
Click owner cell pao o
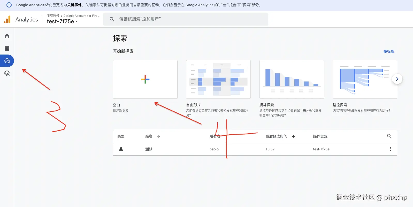pos(214,149)
